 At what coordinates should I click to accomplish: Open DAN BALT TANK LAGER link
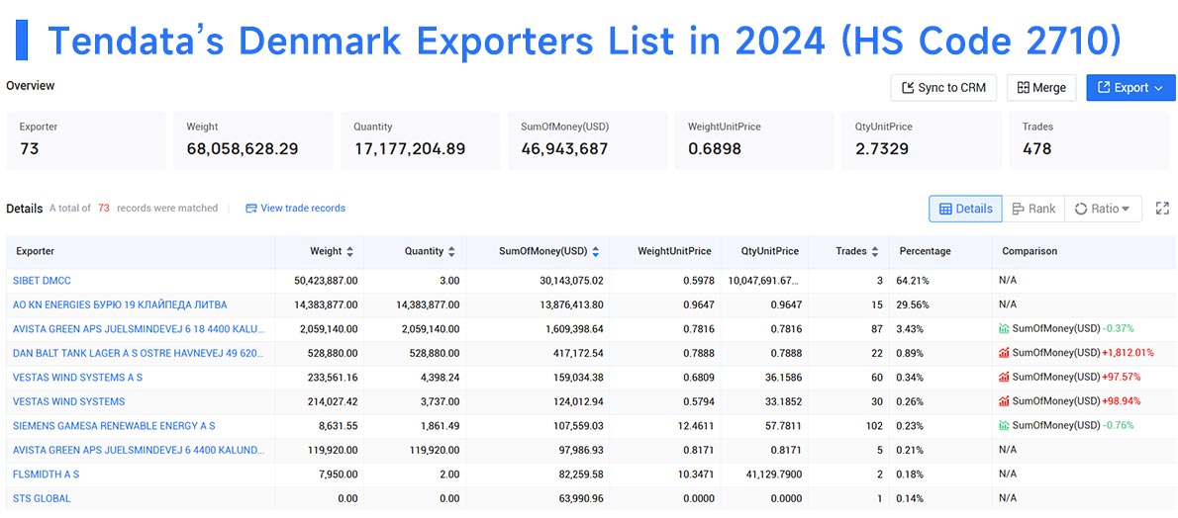pos(139,353)
